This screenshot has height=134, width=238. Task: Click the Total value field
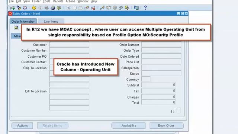159,102
